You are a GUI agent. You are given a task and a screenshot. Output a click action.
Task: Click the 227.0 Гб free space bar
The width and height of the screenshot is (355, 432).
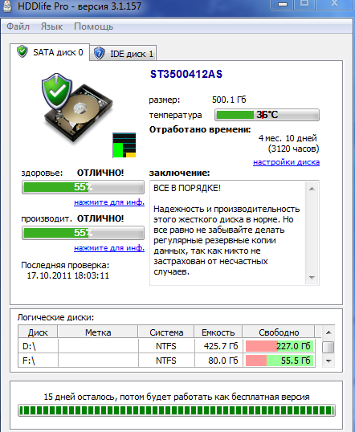280,346
